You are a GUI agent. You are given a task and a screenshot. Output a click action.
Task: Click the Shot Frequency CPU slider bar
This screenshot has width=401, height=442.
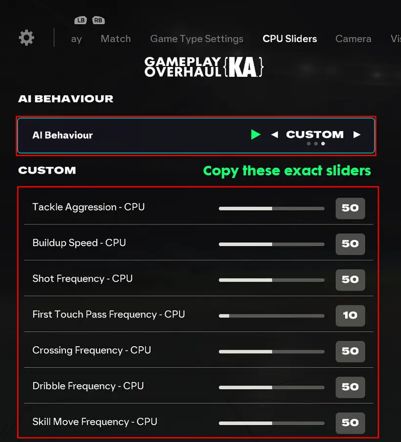click(271, 280)
